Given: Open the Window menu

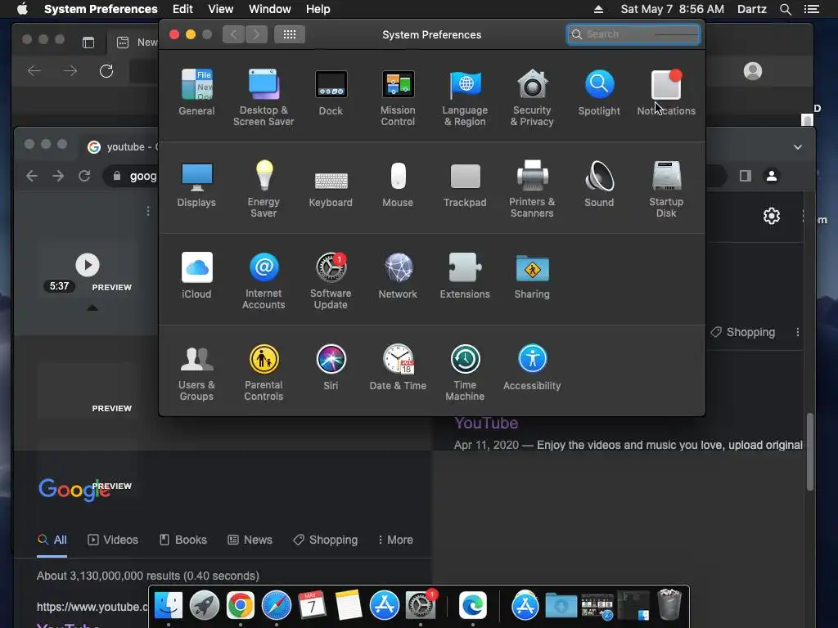Looking at the screenshot, I should tap(270, 9).
